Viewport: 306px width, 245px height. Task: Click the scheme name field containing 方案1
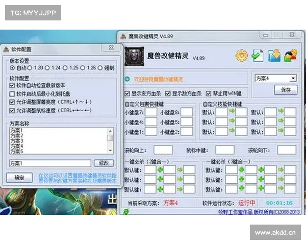point(50,163)
